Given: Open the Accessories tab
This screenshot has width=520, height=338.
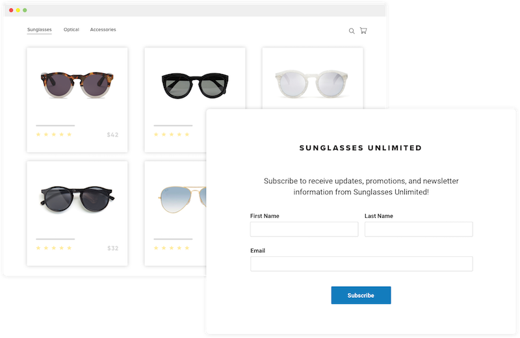Looking at the screenshot, I should [103, 29].
